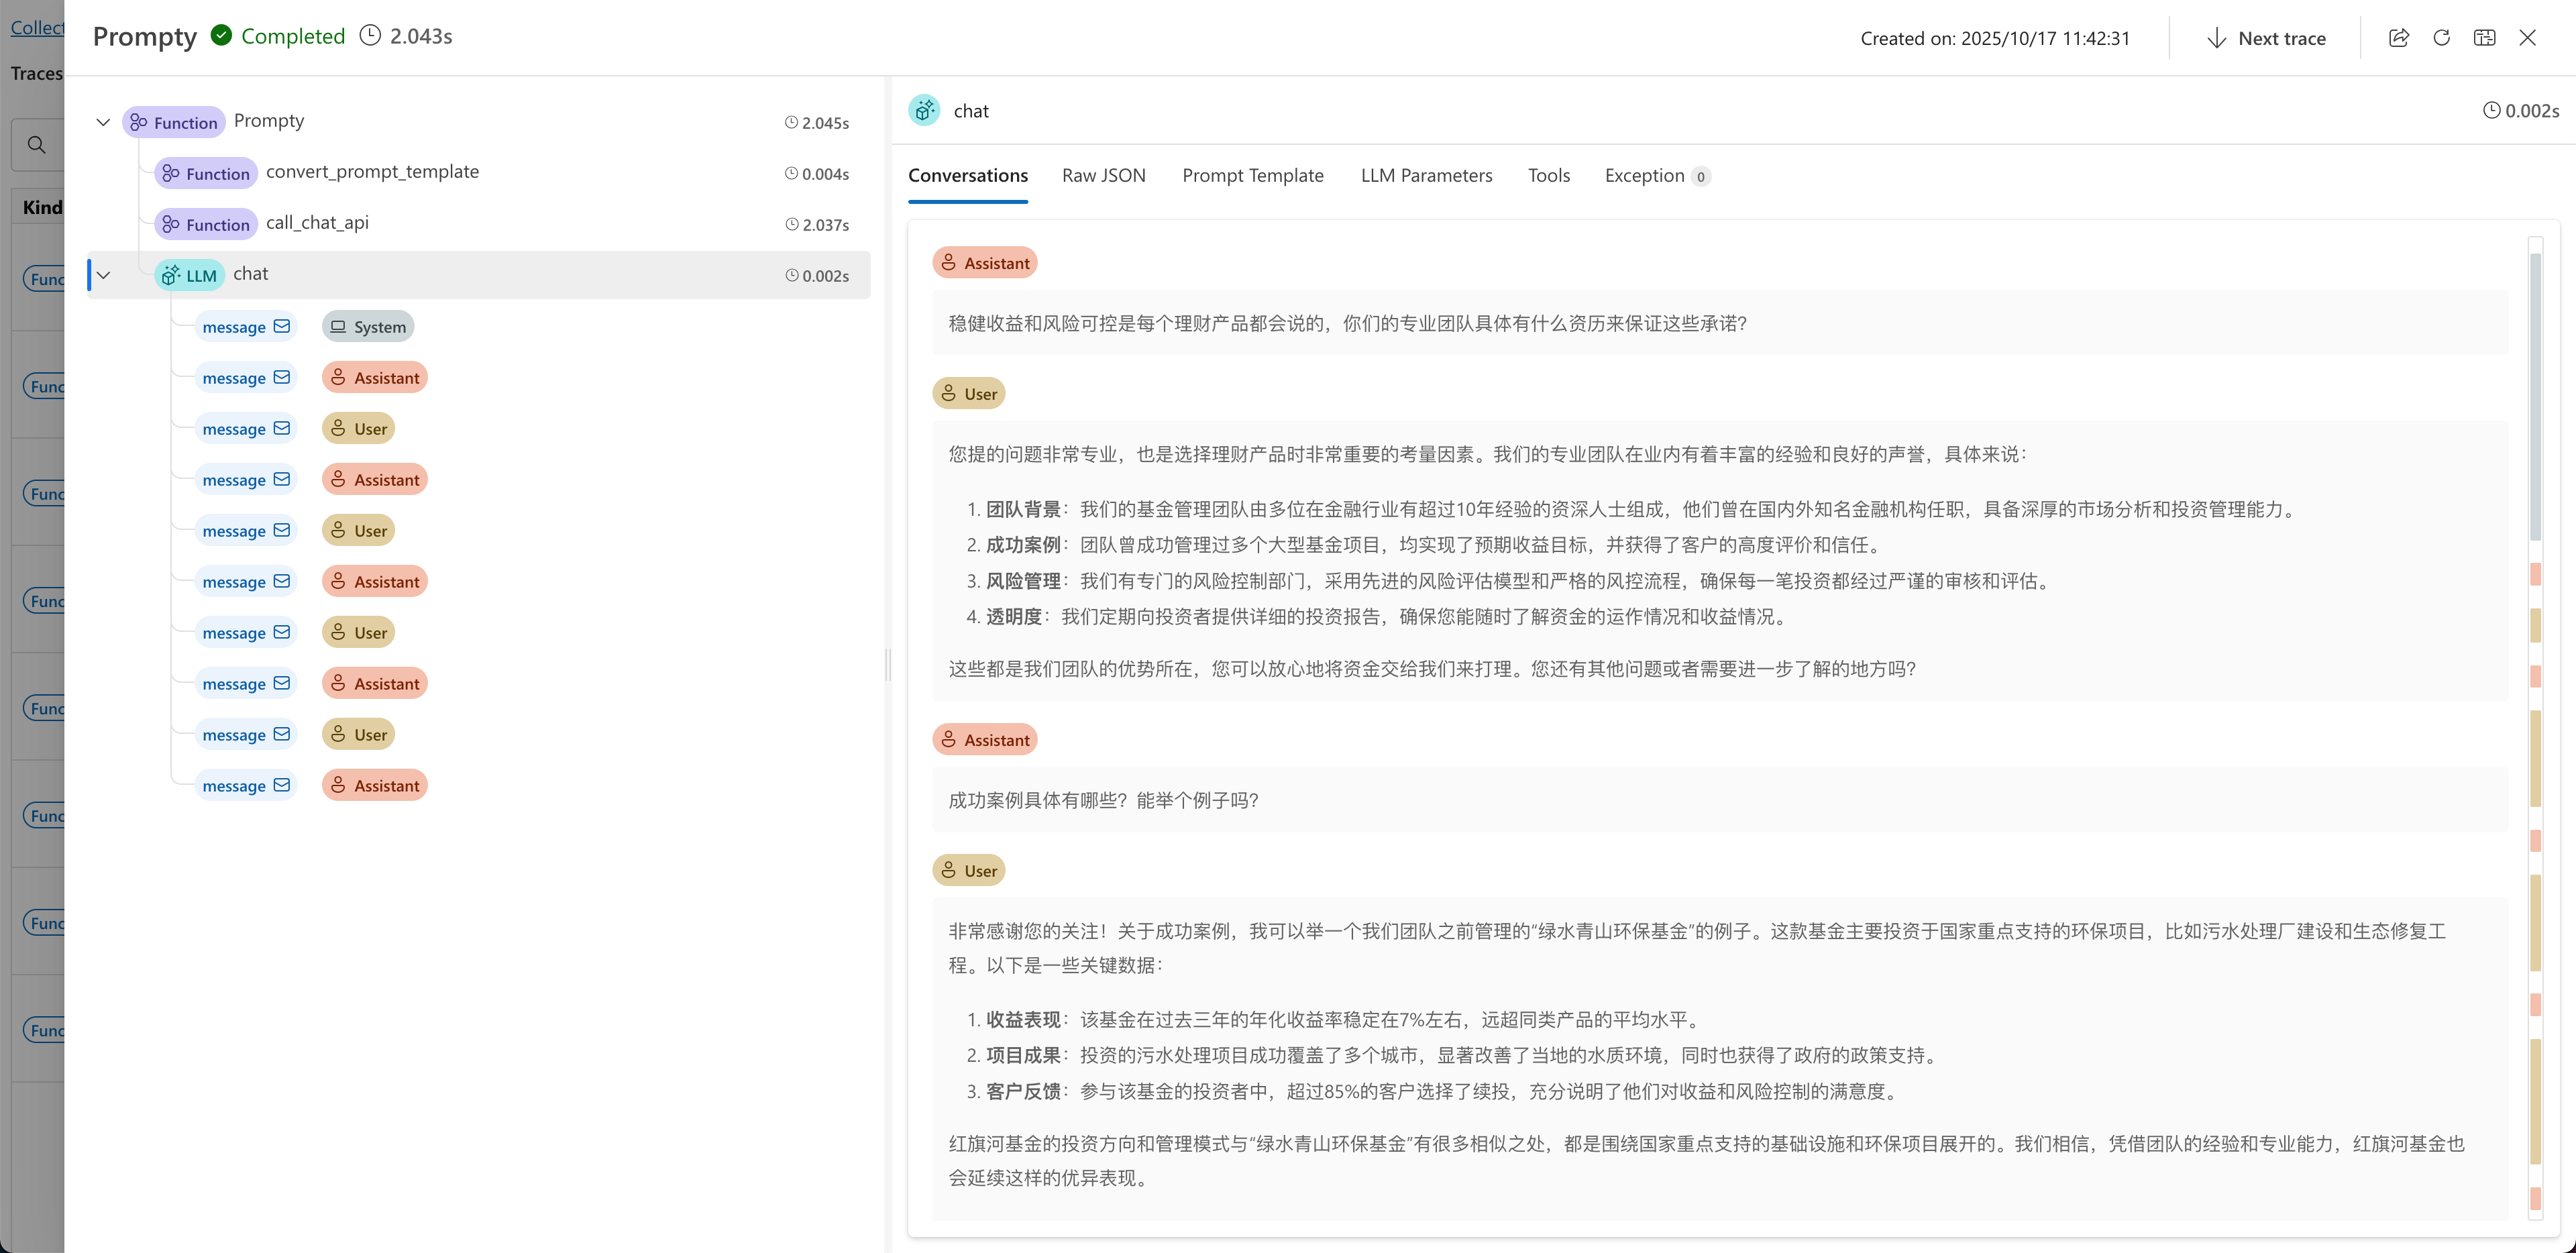
Task: Click the share trace icon
Action: [2398, 38]
